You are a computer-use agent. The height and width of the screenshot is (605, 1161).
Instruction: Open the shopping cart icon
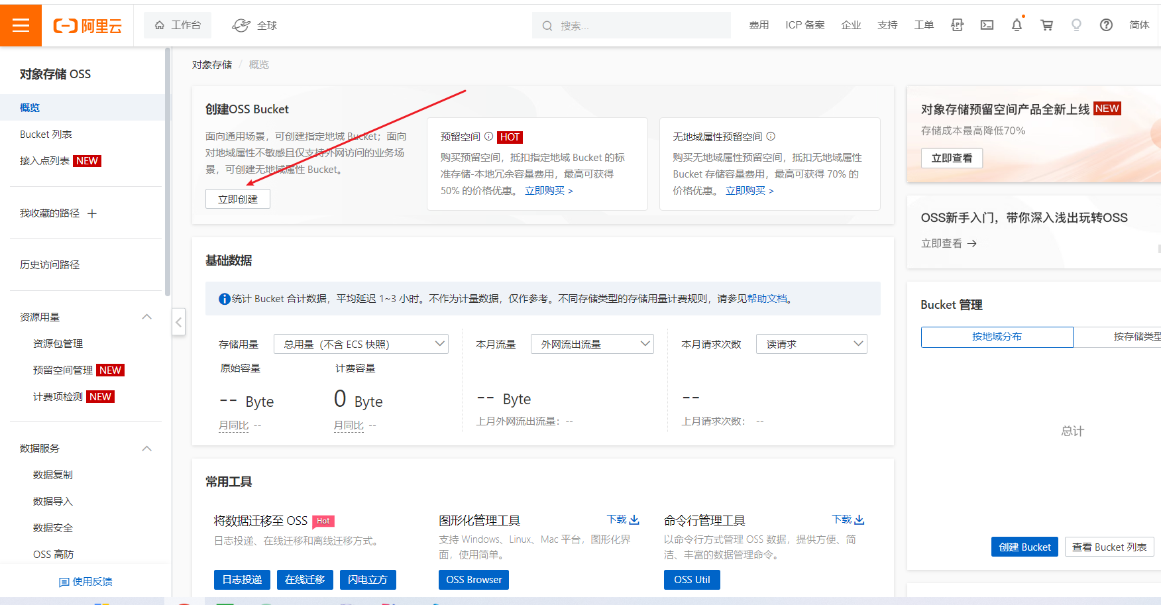1046,25
